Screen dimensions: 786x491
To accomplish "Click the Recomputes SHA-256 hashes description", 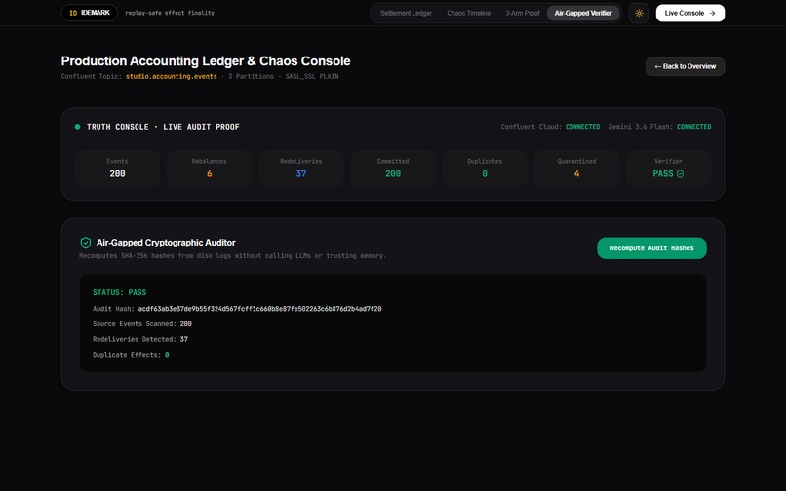I will coord(233,256).
